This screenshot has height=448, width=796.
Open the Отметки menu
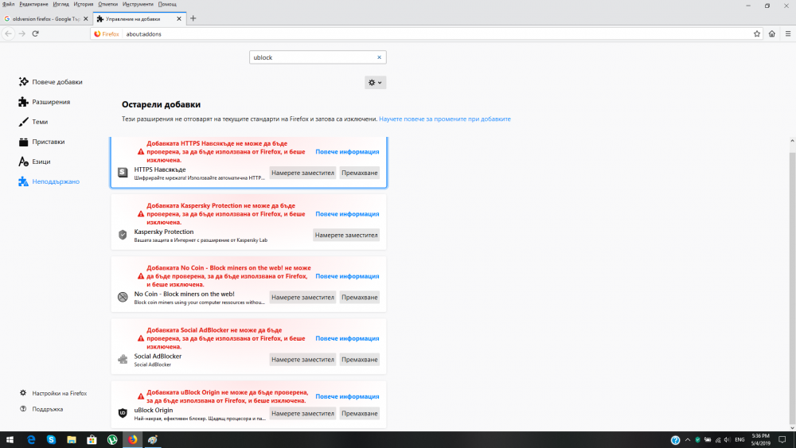tap(107, 4)
